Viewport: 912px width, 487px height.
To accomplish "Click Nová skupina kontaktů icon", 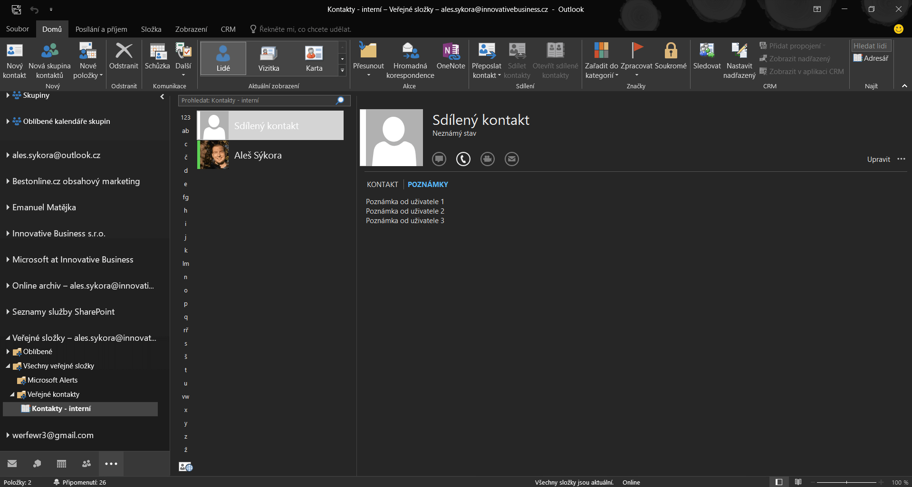I will [x=49, y=61].
